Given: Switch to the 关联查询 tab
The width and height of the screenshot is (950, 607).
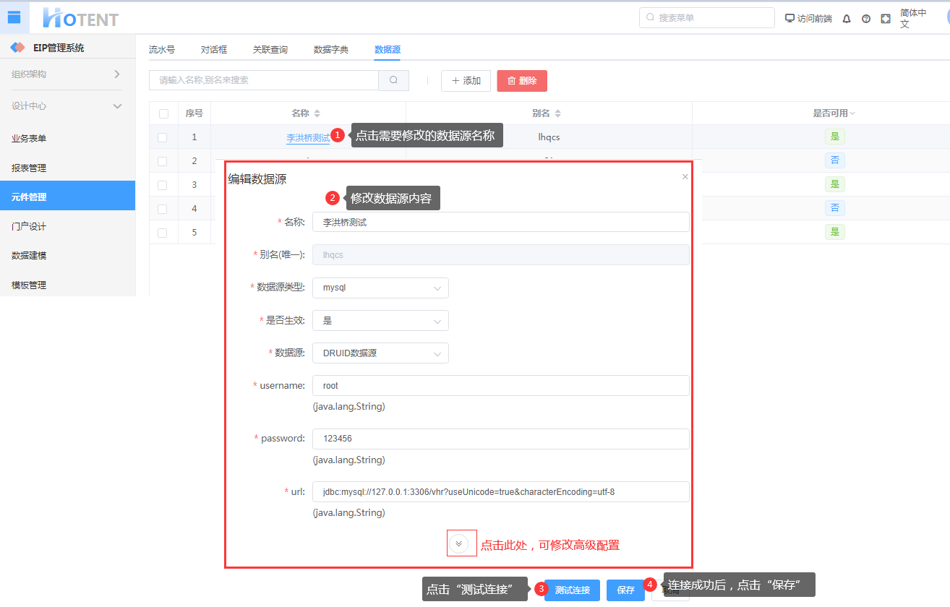Looking at the screenshot, I should click(270, 50).
